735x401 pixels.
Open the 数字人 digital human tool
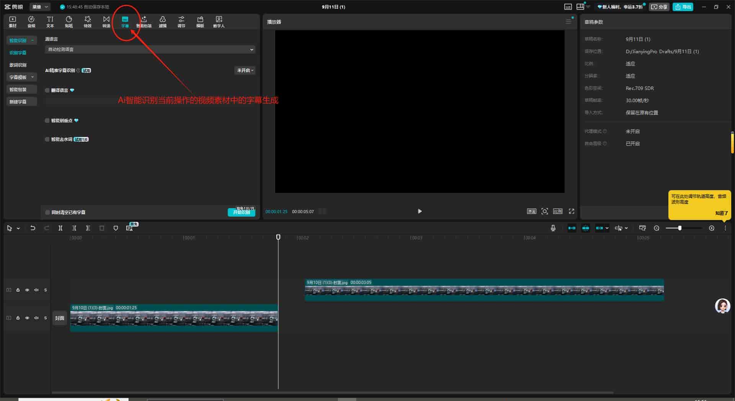tap(219, 21)
